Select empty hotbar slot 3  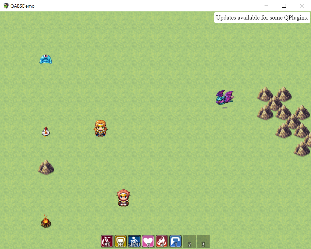(203, 241)
